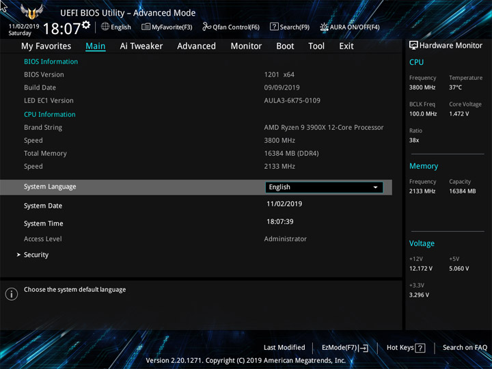Click the large 18:07 clock
The width and height of the screenshot is (492, 369).
tap(61, 29)
